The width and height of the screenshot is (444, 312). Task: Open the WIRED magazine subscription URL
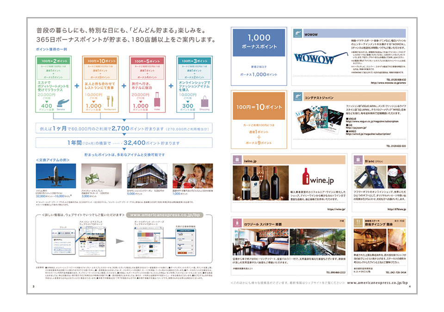coord(369,134)
